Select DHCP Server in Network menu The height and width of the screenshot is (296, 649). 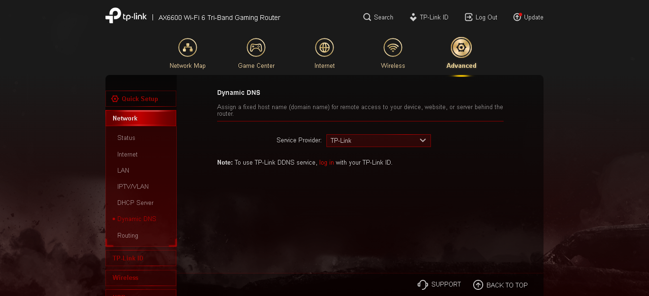(x=135, y=203)
